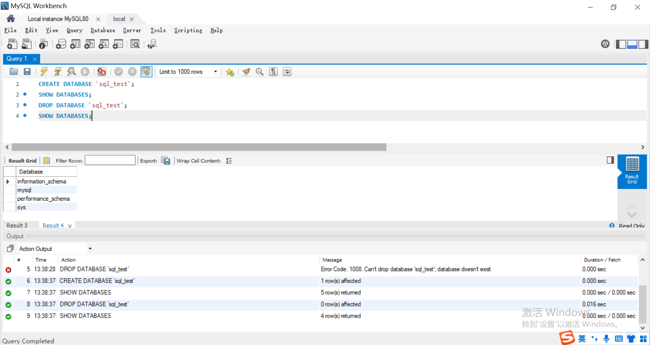Create a new function in the schema
The height and width of the screenshot is (345, 650).
[x=118, y=44]
